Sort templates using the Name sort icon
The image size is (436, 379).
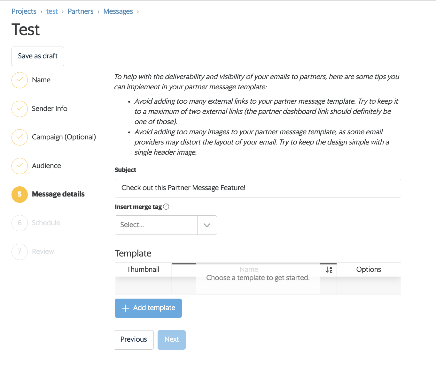(x=329, y=270)
